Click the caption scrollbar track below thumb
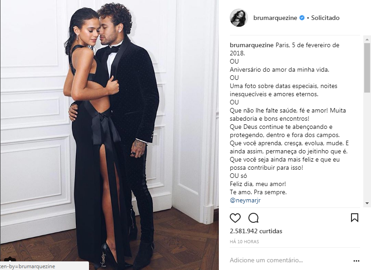 pos(367,146)
